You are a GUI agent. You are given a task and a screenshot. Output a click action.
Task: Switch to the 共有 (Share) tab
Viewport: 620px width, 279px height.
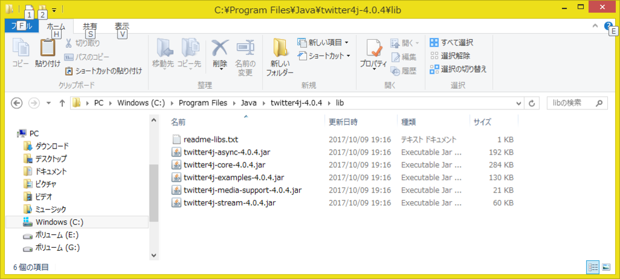pos(90,26)
